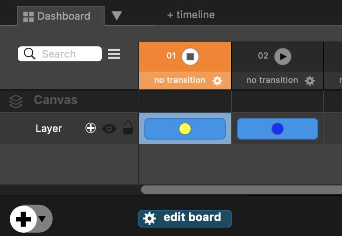The height and width of the screenshot is (236, 342).
Task: Click the horizontal timeline scrollbar
Action: 241,190
